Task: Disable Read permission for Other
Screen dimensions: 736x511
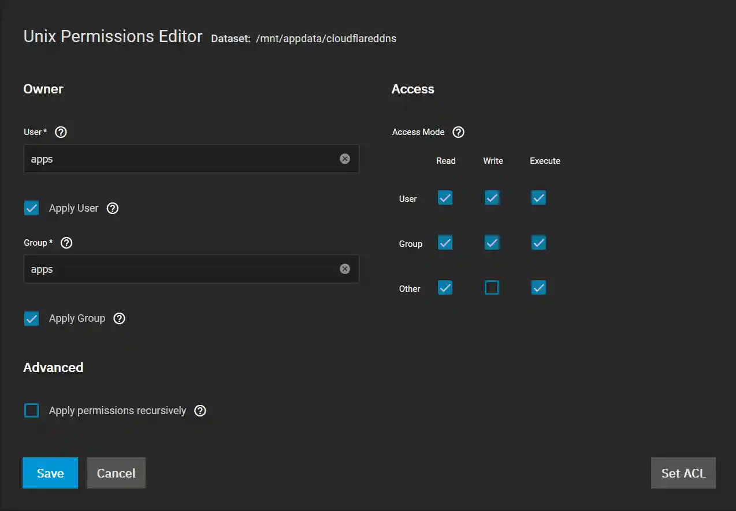Action: 445,287
